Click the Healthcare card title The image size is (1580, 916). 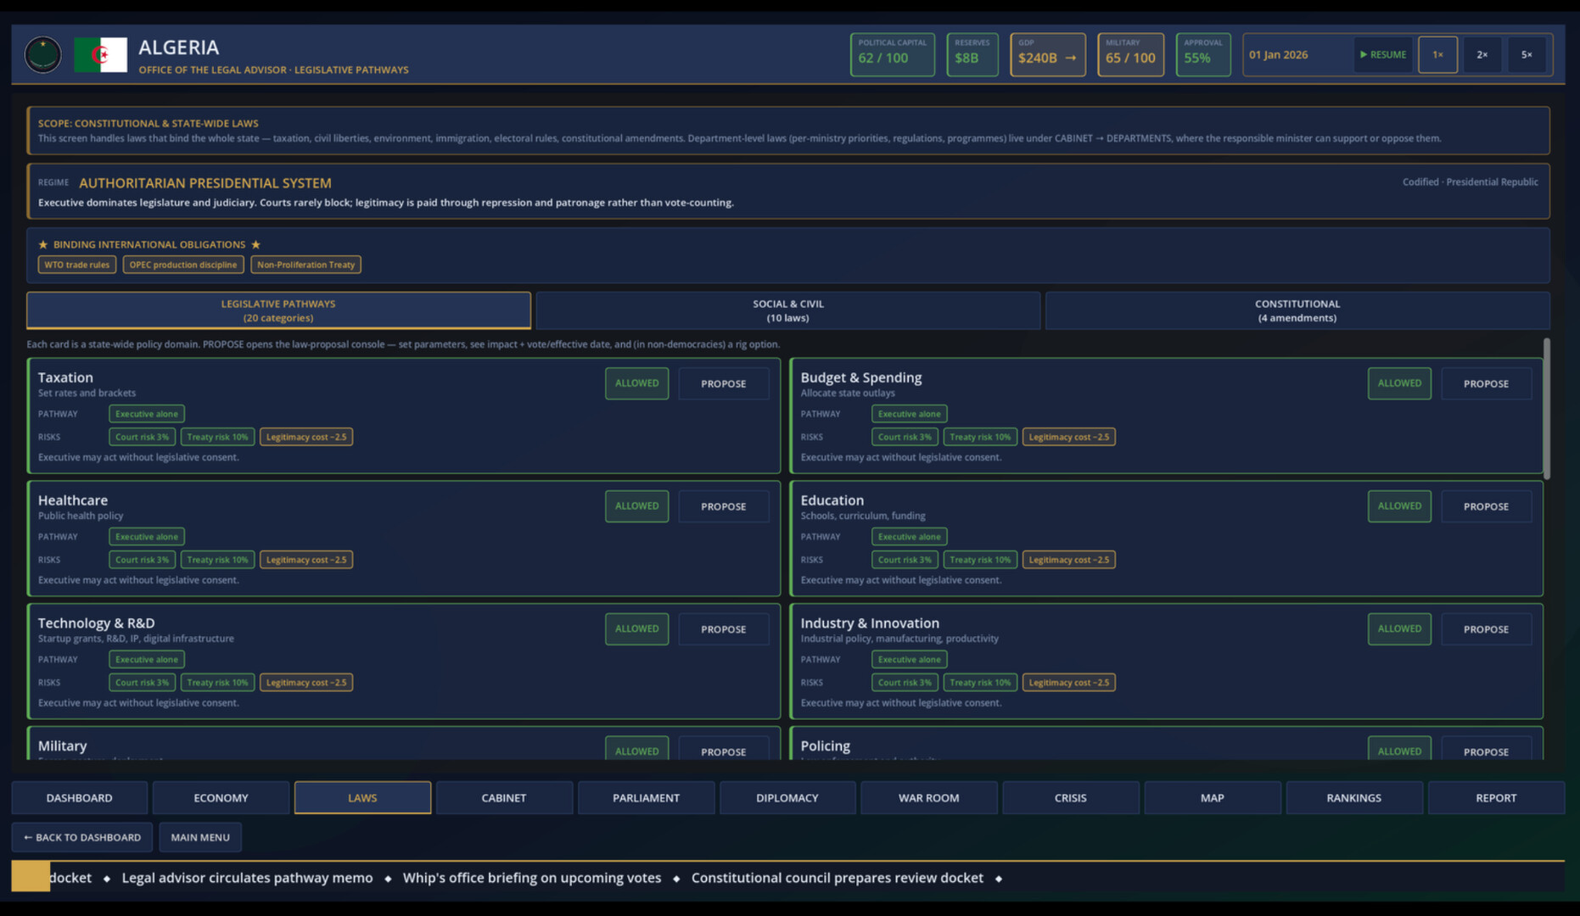[73, 500]
